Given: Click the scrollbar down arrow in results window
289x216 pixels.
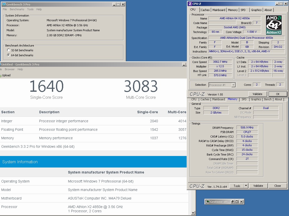Looking at the screenshot, I should tap(193, 213).
